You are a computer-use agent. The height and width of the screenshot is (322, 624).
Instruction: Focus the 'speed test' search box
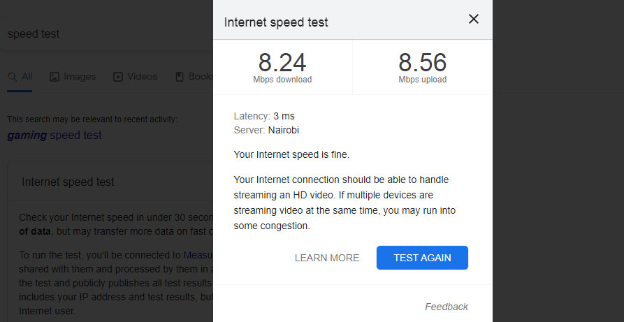click(x=105, y=34)
